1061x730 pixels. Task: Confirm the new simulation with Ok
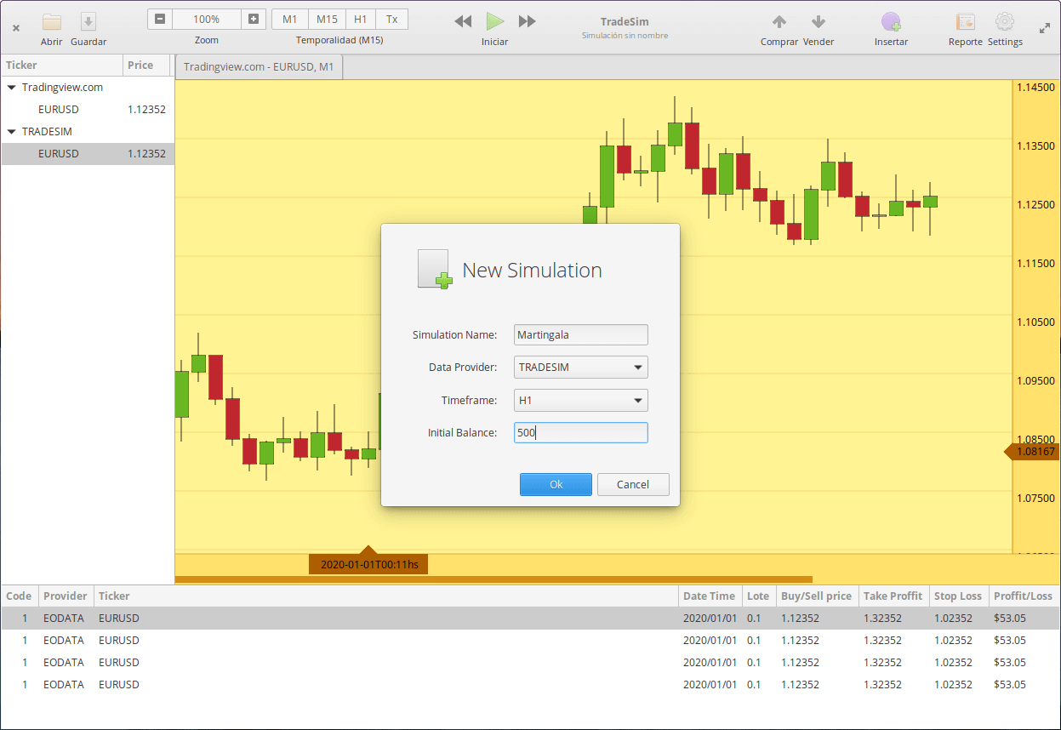556,484
